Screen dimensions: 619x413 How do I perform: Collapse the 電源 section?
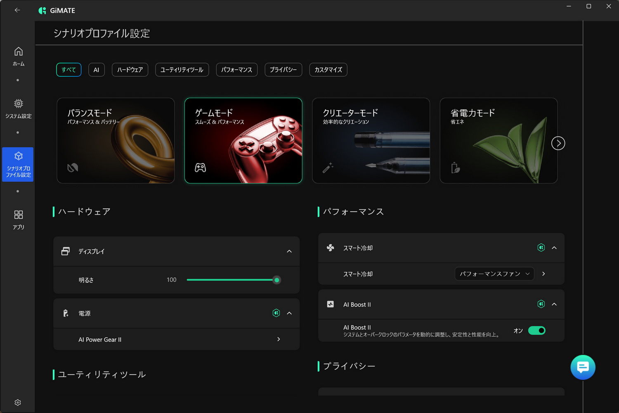(x=289, y=313)
